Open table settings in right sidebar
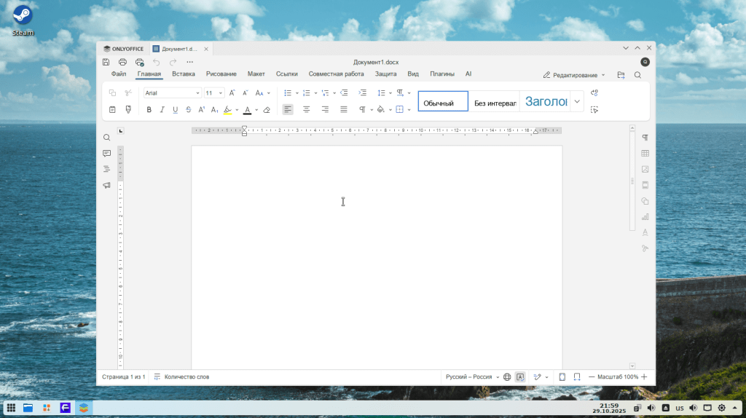746x418 pixels. click(x=645, y=154)
